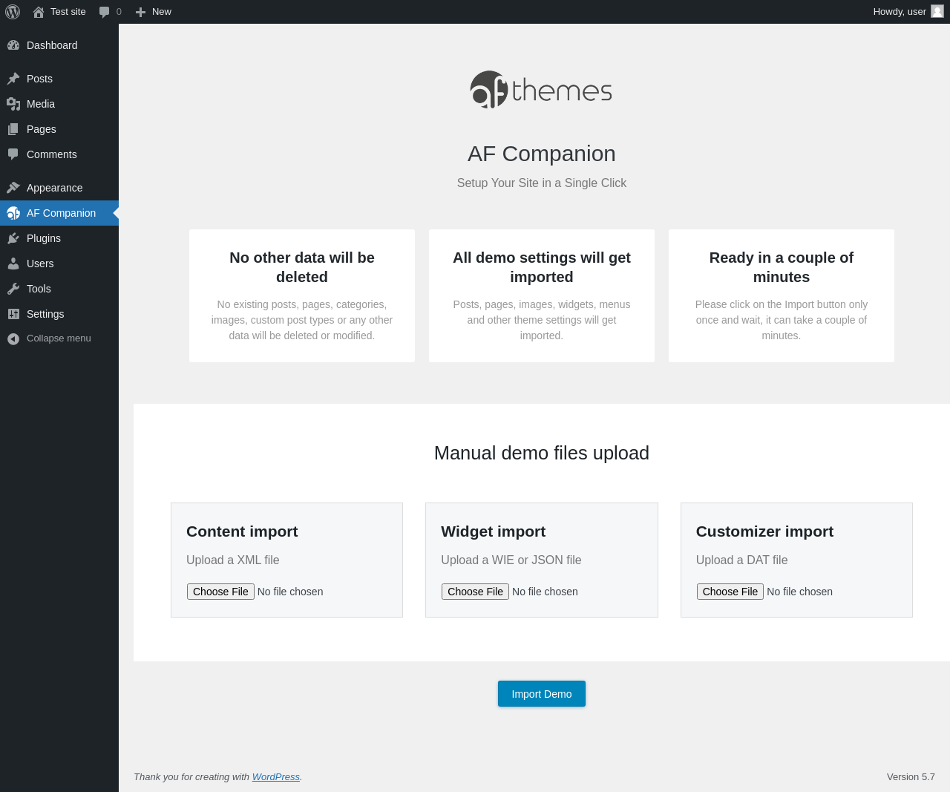Click the Pages icon in sidebar
This screenshot has height=792, width=950.
coord(13,129)
